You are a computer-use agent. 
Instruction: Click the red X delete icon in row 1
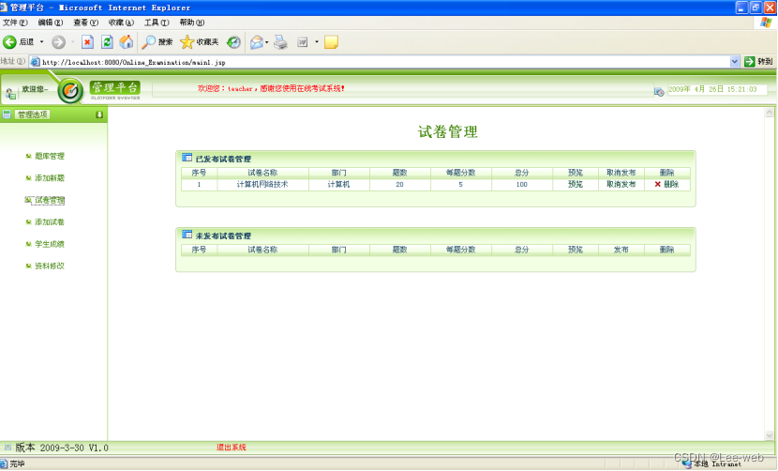pyautogui.click(x=657, y=184)
